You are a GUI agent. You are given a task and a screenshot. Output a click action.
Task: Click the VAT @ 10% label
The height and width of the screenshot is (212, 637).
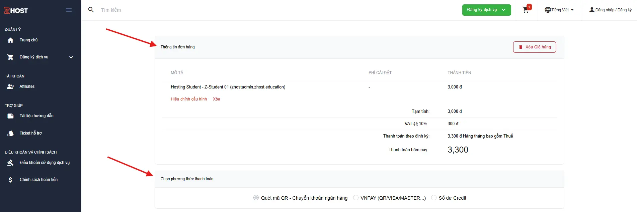(416, 124)
